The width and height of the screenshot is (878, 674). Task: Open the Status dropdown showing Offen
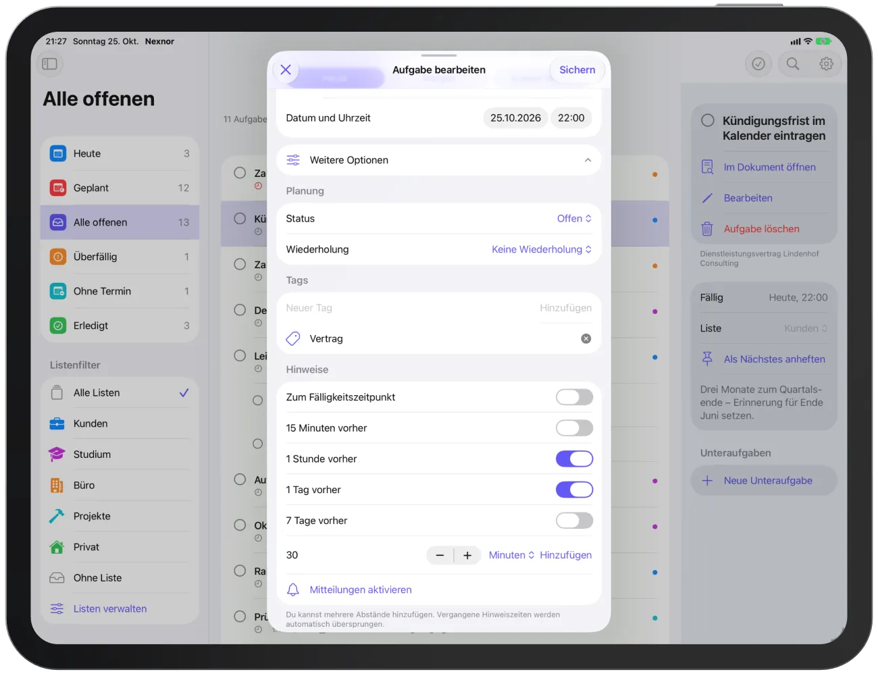pos(574,219)
